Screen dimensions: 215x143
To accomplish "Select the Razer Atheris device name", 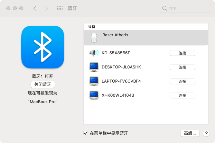I will point(115,35).
